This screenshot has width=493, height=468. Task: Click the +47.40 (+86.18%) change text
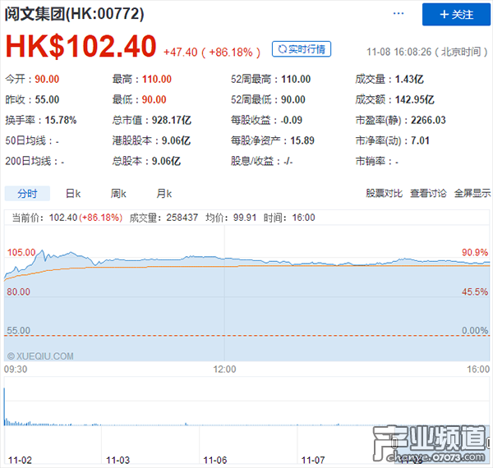[212, 53]
